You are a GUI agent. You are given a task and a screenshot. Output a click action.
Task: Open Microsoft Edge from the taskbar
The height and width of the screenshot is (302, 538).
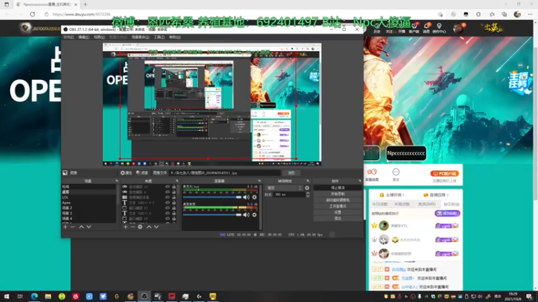tap(34, 297)
